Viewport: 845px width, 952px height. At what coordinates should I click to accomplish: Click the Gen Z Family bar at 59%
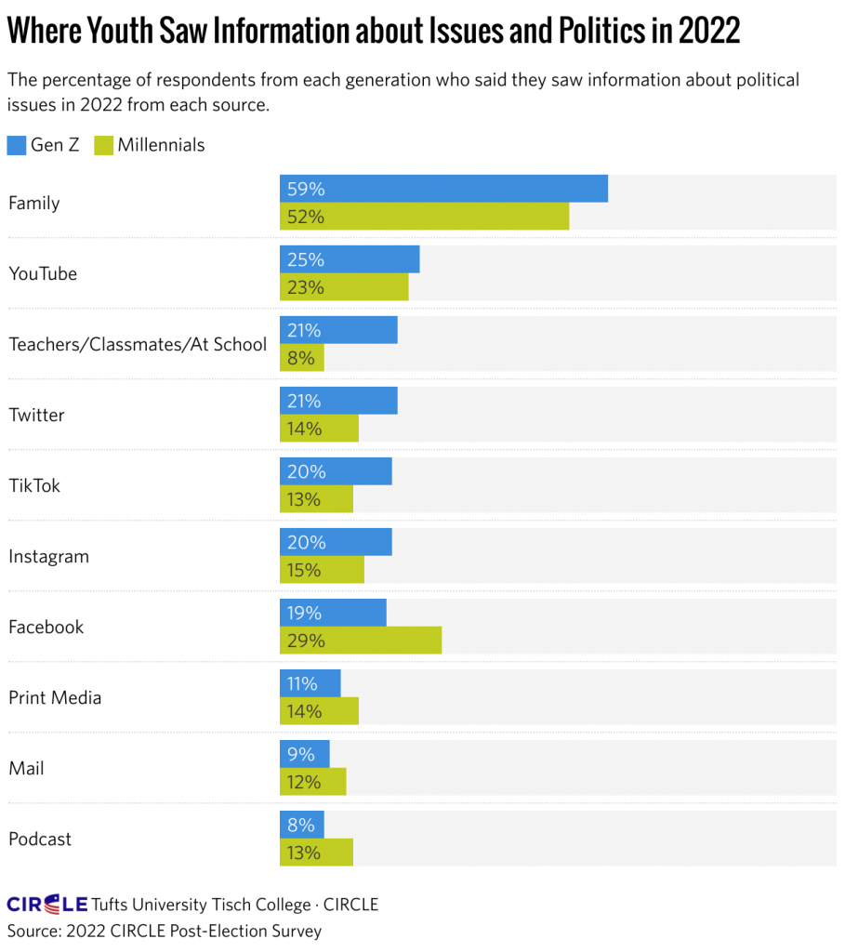pyautogui.click(x=443, y=189)
